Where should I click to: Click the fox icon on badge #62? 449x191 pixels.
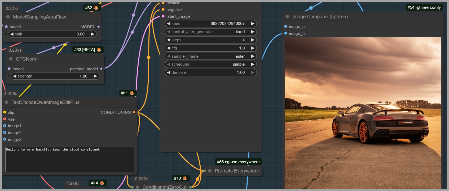pos(96,8)
